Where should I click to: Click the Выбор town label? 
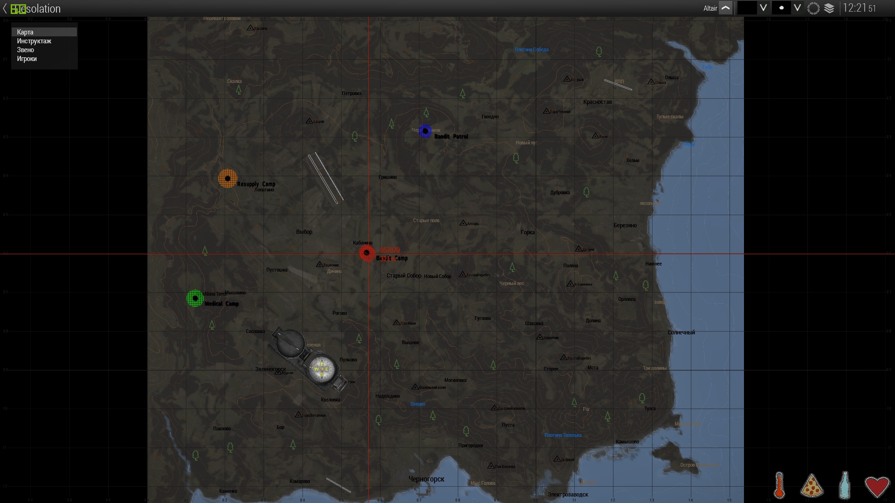click(x=304, y=232)
